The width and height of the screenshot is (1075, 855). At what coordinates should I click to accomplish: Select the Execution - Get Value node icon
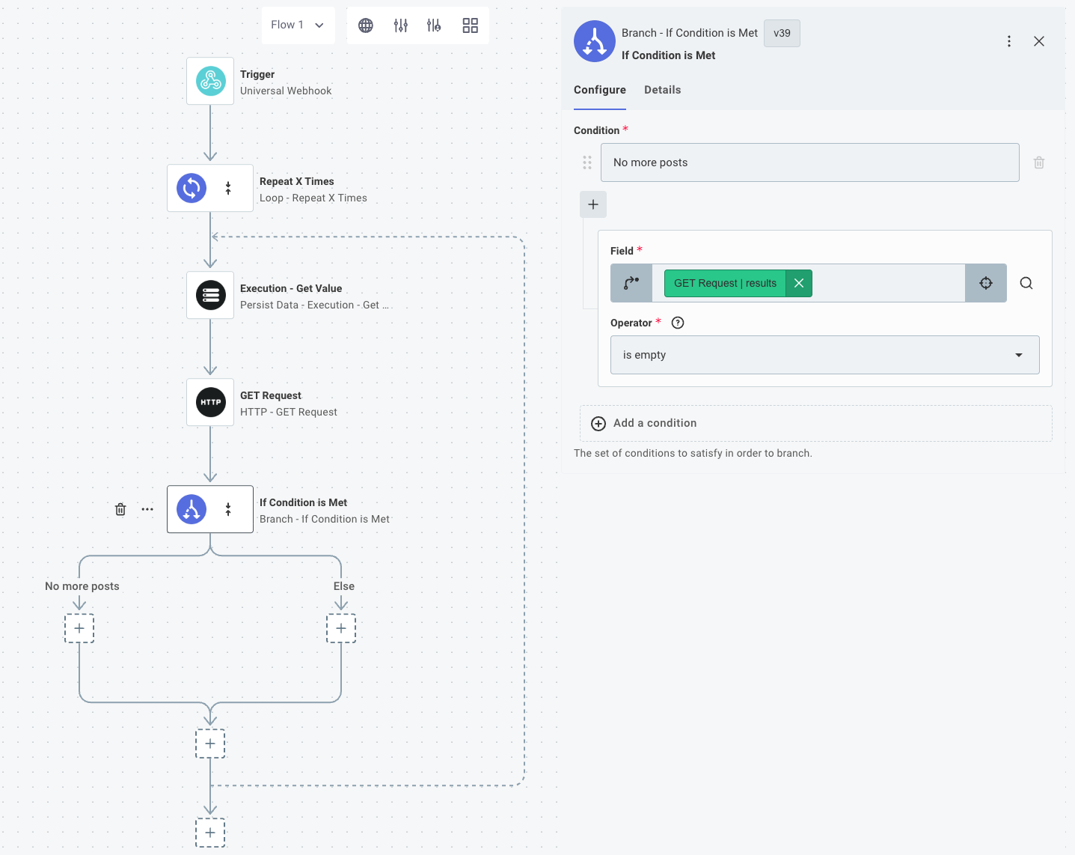coord(210,295)
